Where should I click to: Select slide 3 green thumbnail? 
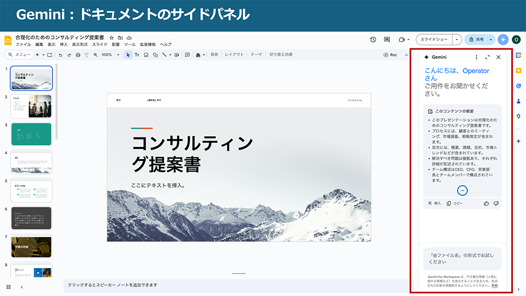(x=31, y=134)
